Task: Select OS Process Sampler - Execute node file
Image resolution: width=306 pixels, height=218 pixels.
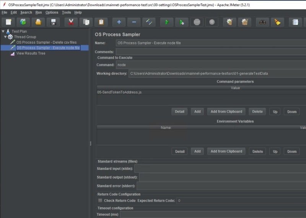Action: [x=48, y=48]
